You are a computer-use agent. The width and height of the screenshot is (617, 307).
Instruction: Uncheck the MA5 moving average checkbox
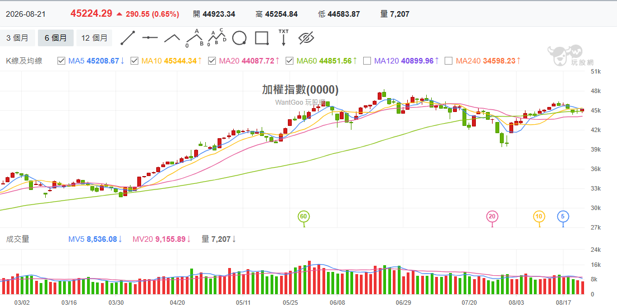coord(61,61)
